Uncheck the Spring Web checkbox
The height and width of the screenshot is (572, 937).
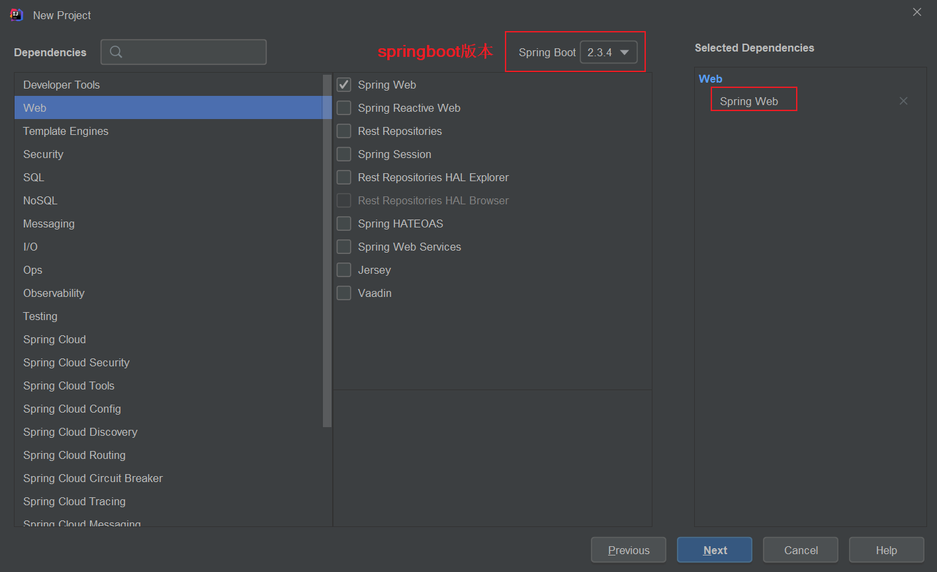(344, 85)
